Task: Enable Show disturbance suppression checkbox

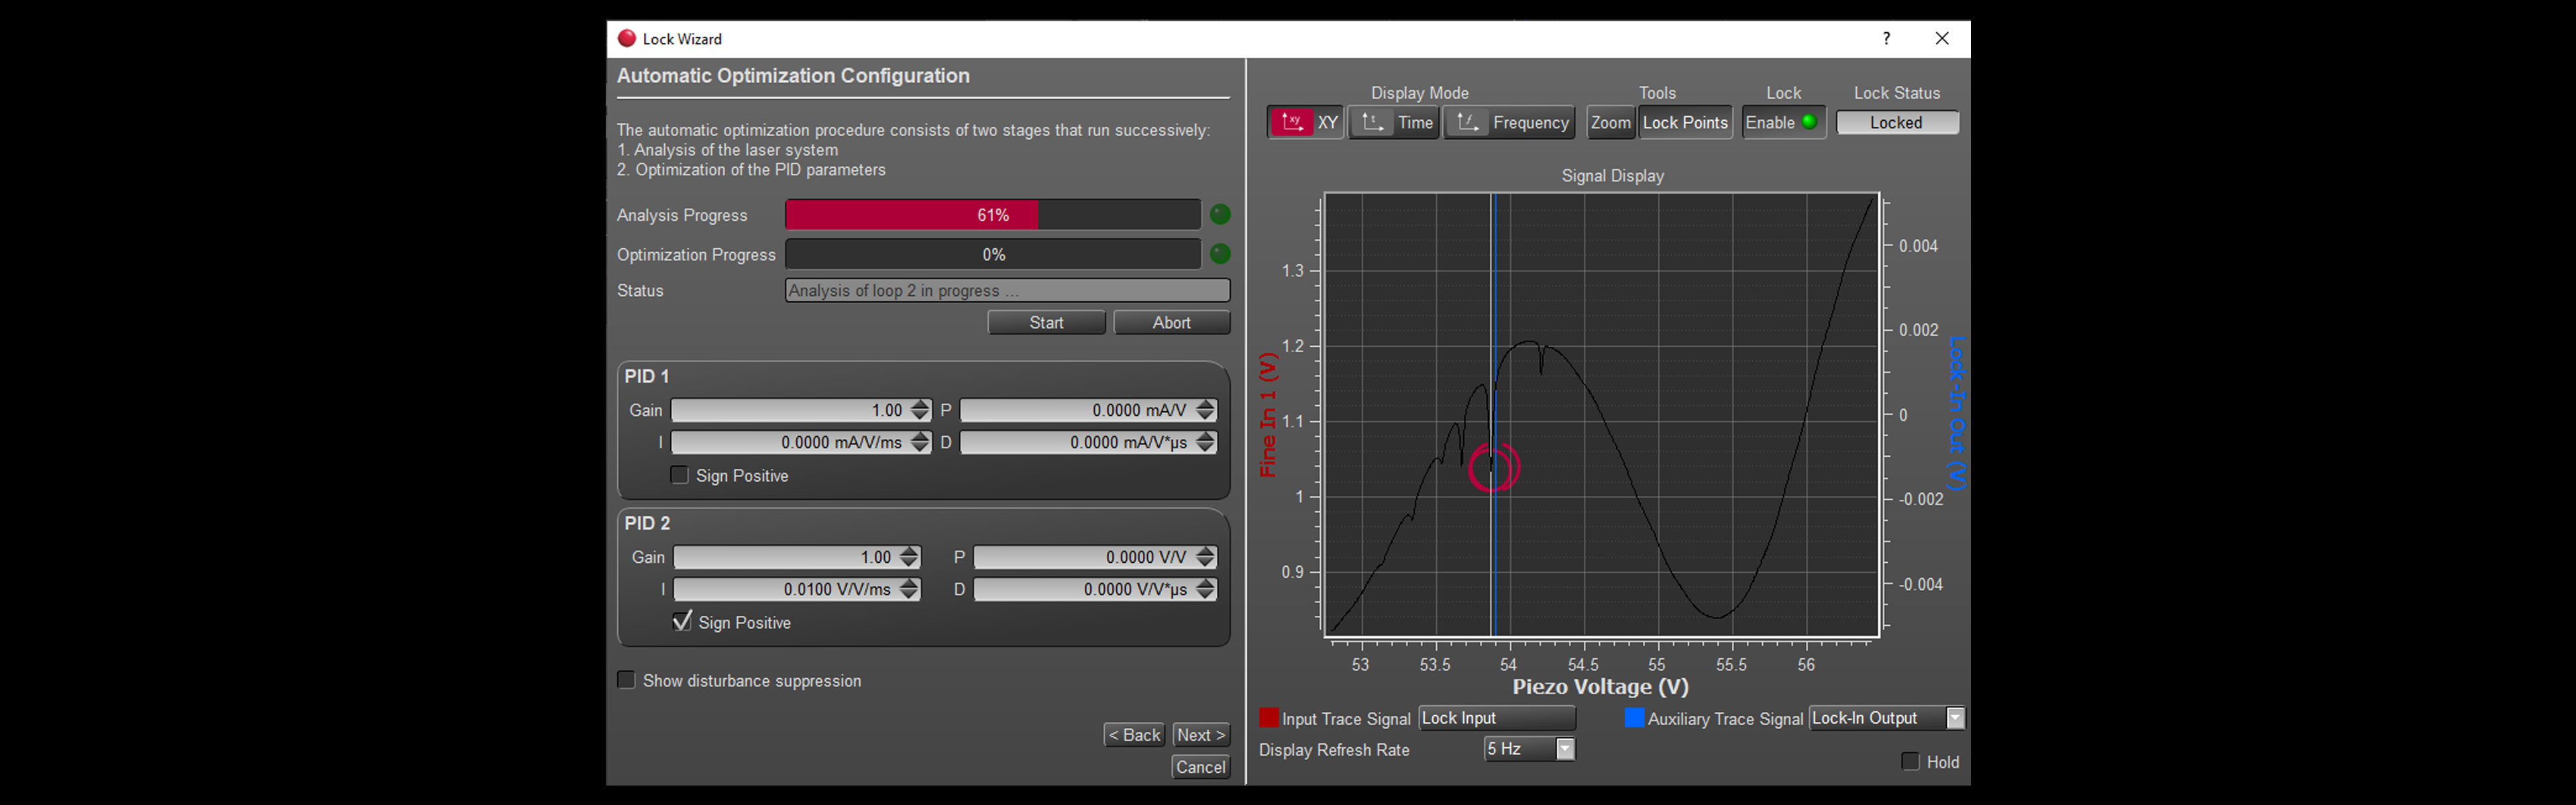Action: [x=627, y=680]
